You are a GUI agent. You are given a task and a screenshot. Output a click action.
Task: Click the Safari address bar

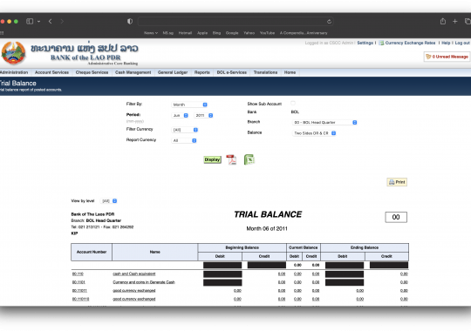coord(235,21)
